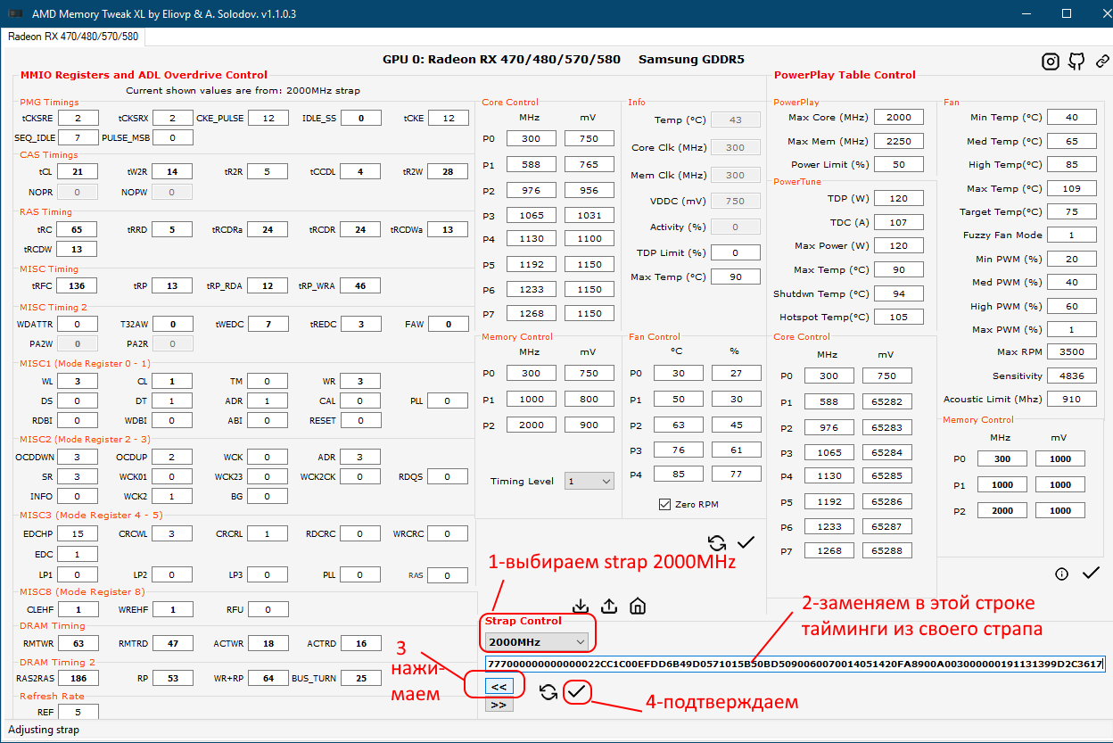
Task: Click the tCKSRE value field
Action: pyautogui.click(x=79, y=119)
